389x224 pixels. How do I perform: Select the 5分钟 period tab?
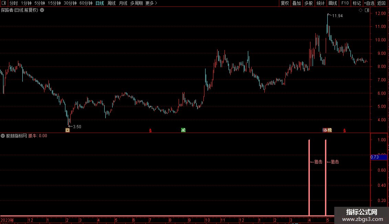[x=40, y=3]
